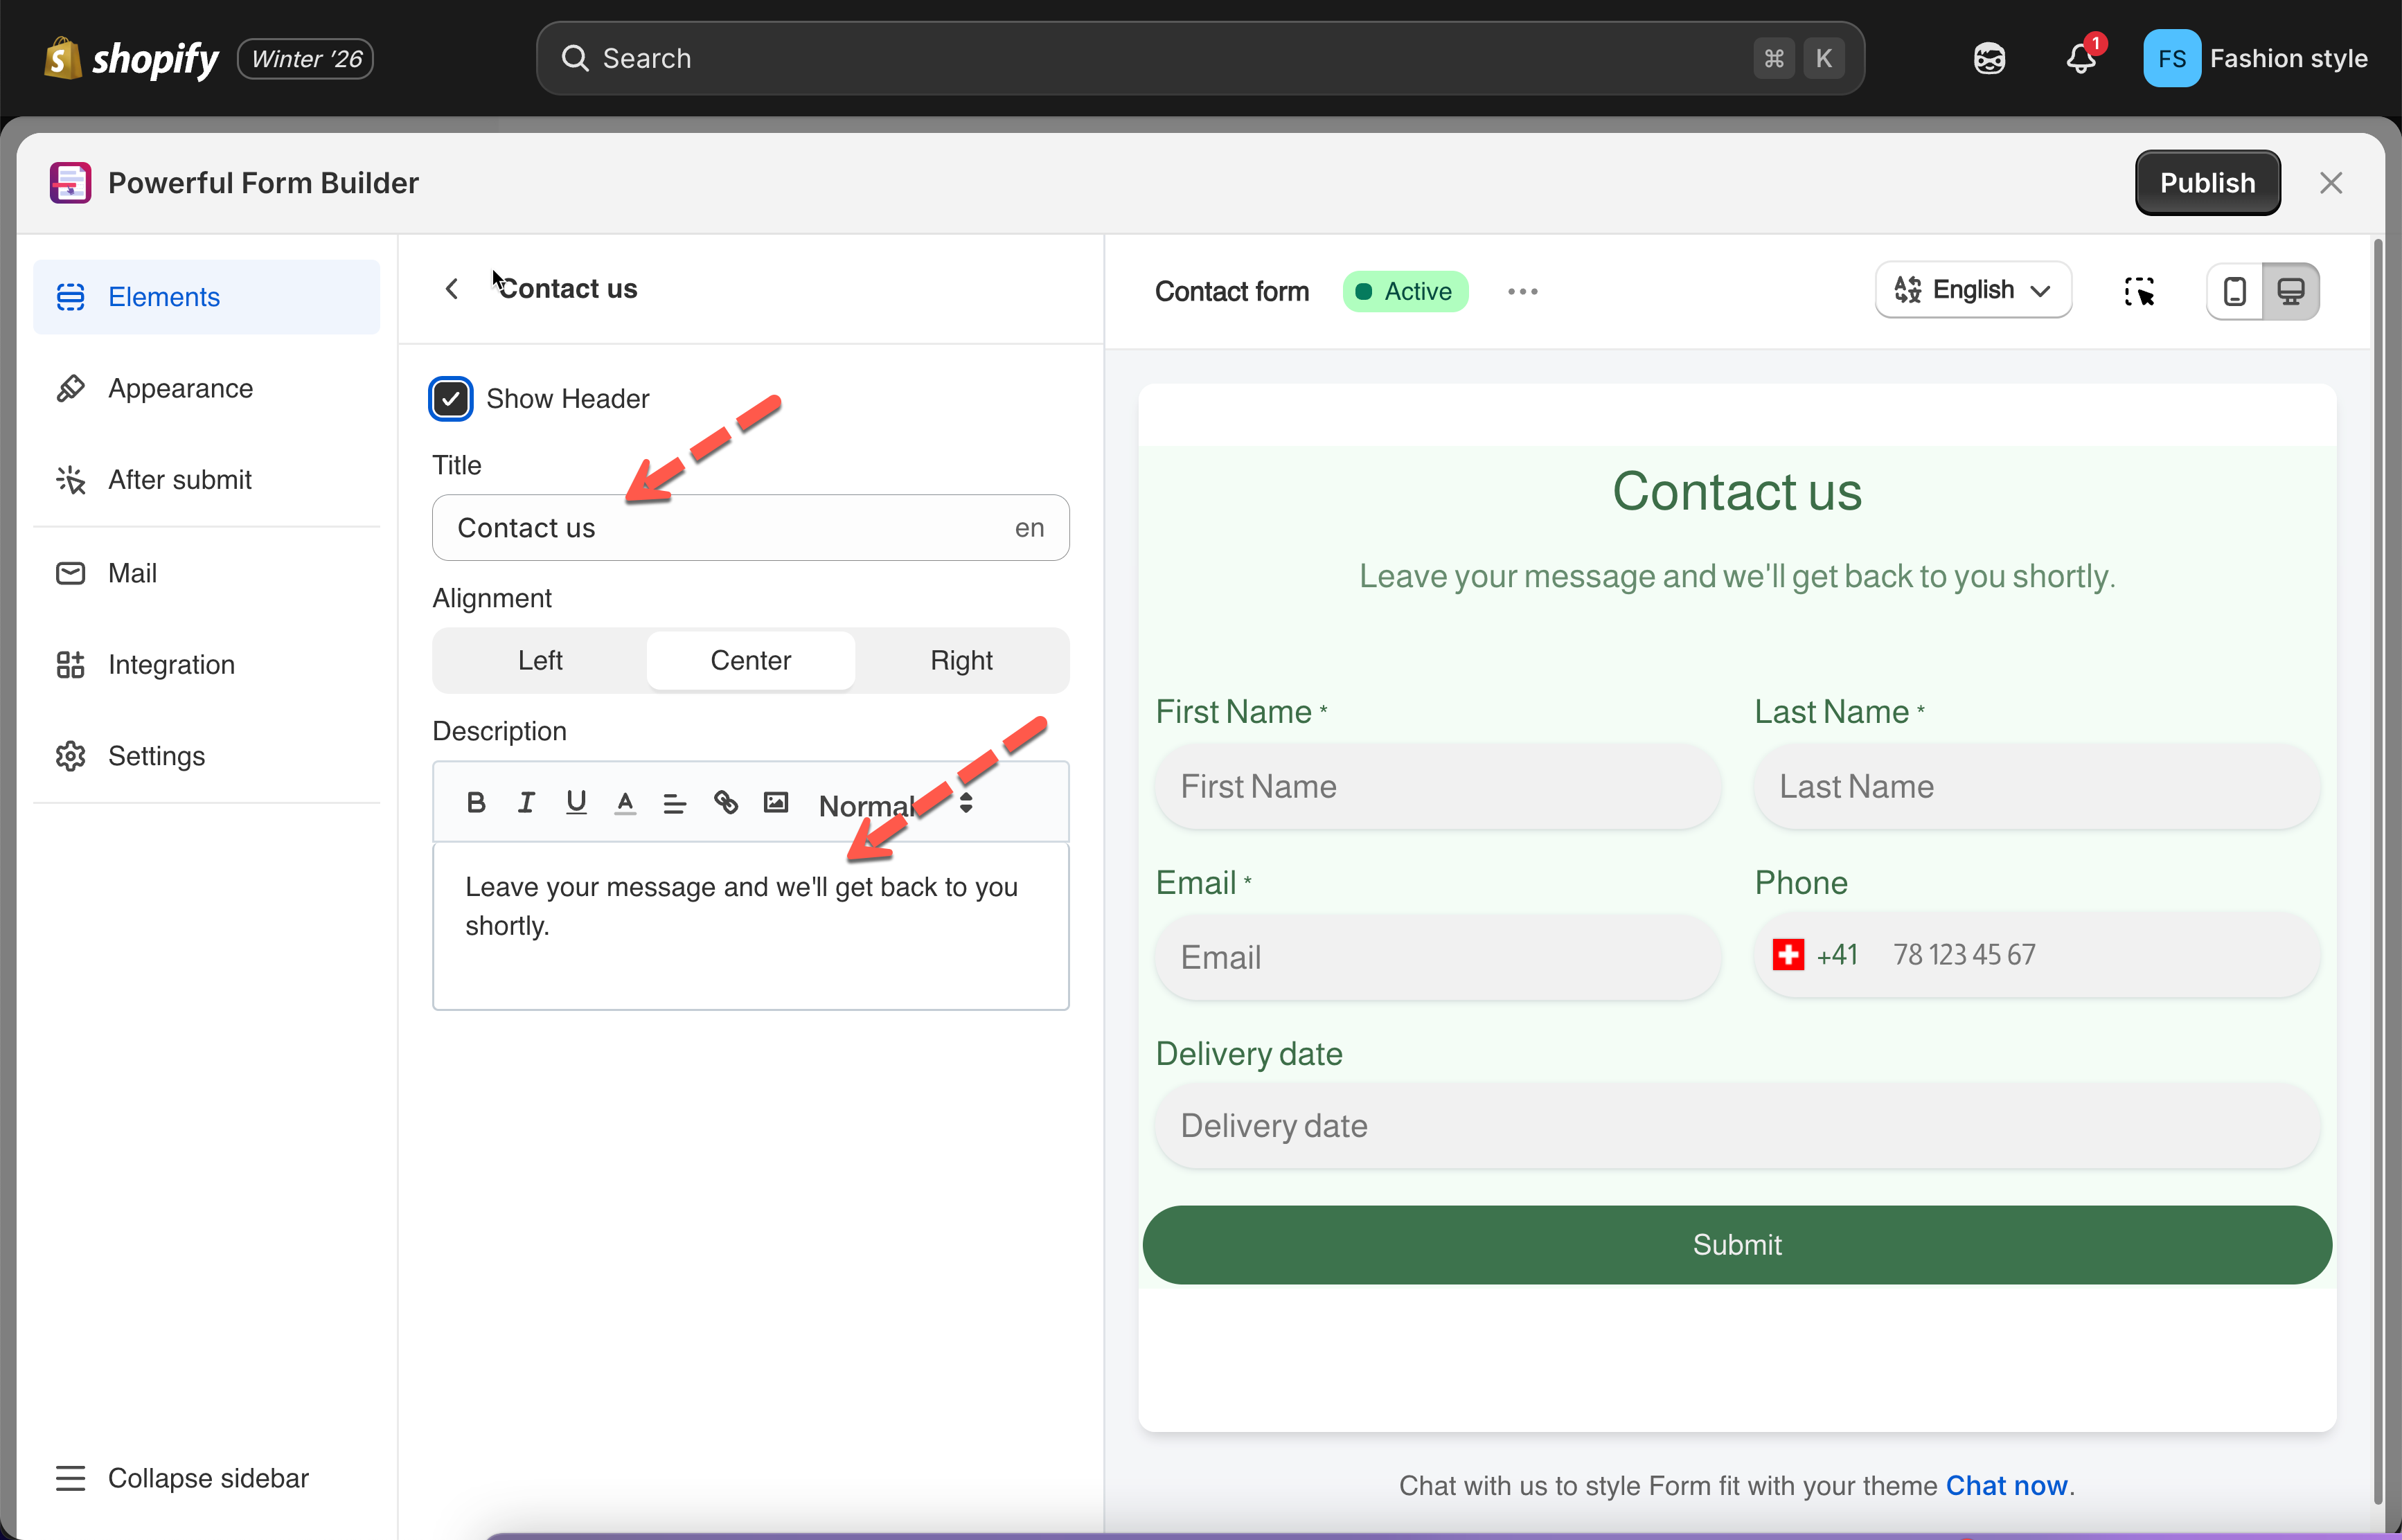Screen dimensions: 2402x1540
Task: Set header alignment to Left
Action: click(540, 660)
